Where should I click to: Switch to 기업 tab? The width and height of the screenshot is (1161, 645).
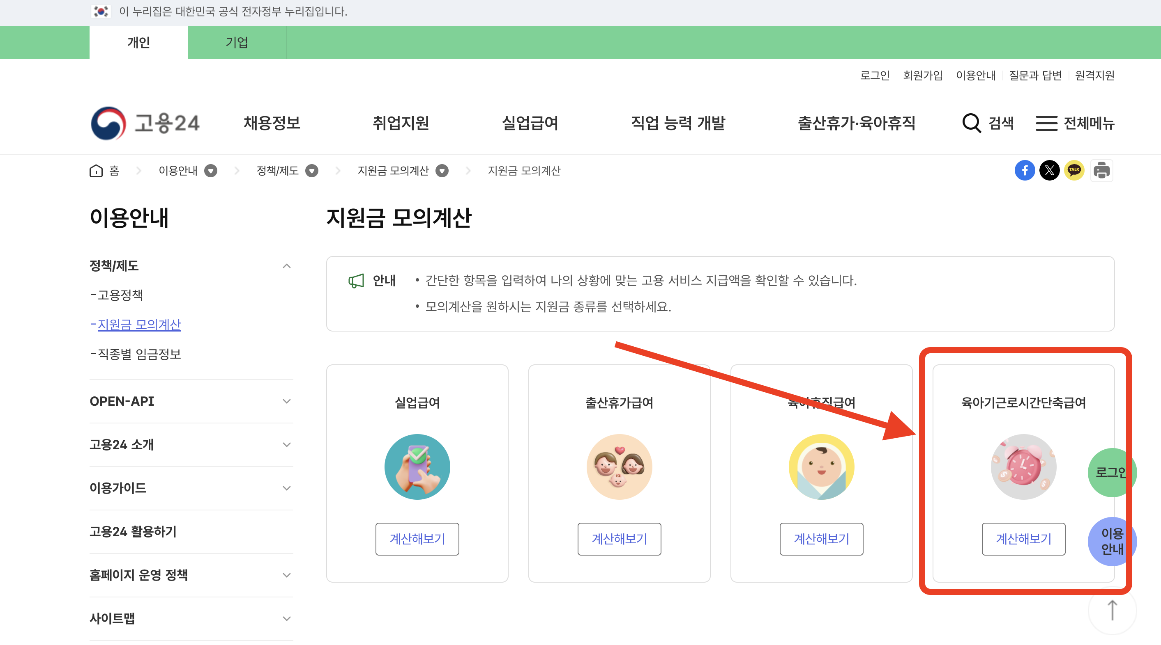tap(237, 42)
